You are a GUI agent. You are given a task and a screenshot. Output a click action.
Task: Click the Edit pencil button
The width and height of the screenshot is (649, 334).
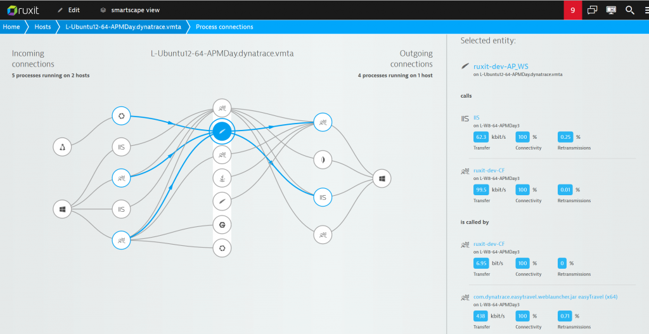point(68,10)
